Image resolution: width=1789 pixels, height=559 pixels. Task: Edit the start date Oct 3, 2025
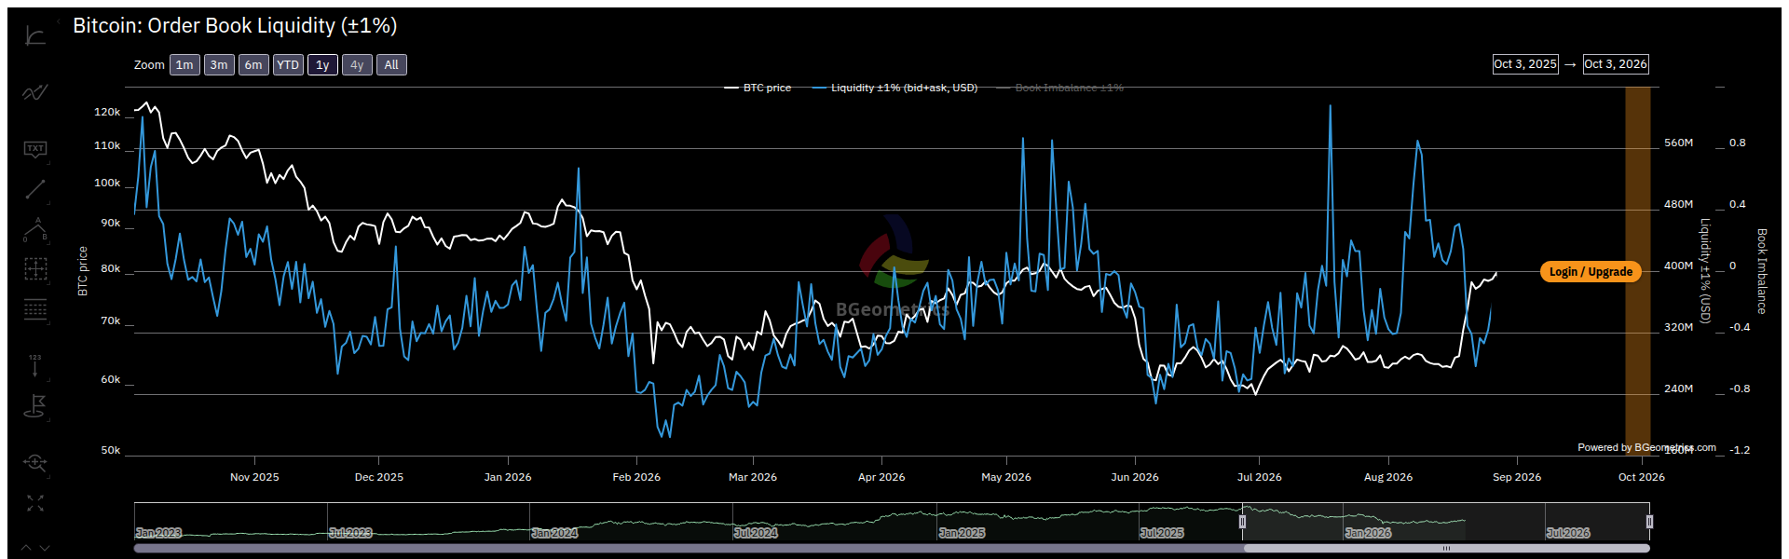tap(1525, 64)
